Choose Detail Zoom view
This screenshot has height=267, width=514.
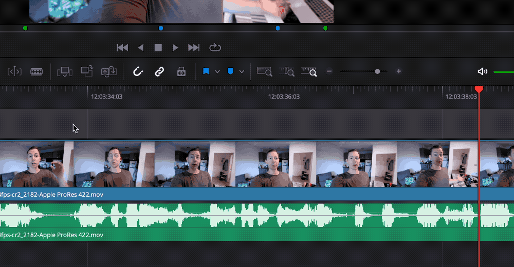pyautogui.click(x=287, y=71)
